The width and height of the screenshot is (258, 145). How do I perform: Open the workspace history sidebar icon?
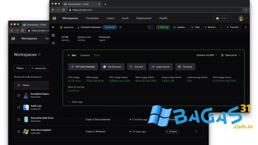click(x=53, y=43)
